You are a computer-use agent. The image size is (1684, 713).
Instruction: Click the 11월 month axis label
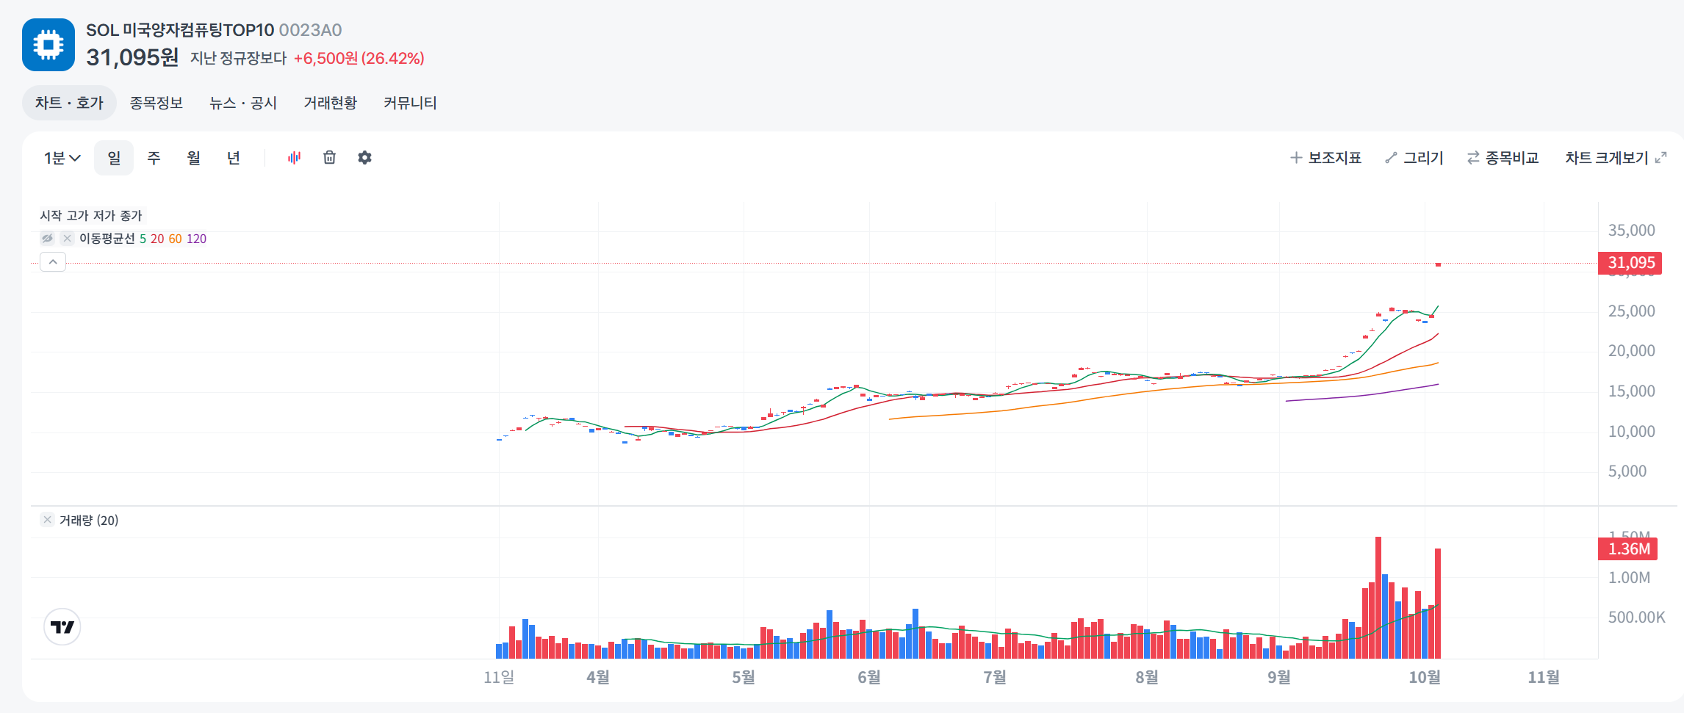(x=1544, y=677)
